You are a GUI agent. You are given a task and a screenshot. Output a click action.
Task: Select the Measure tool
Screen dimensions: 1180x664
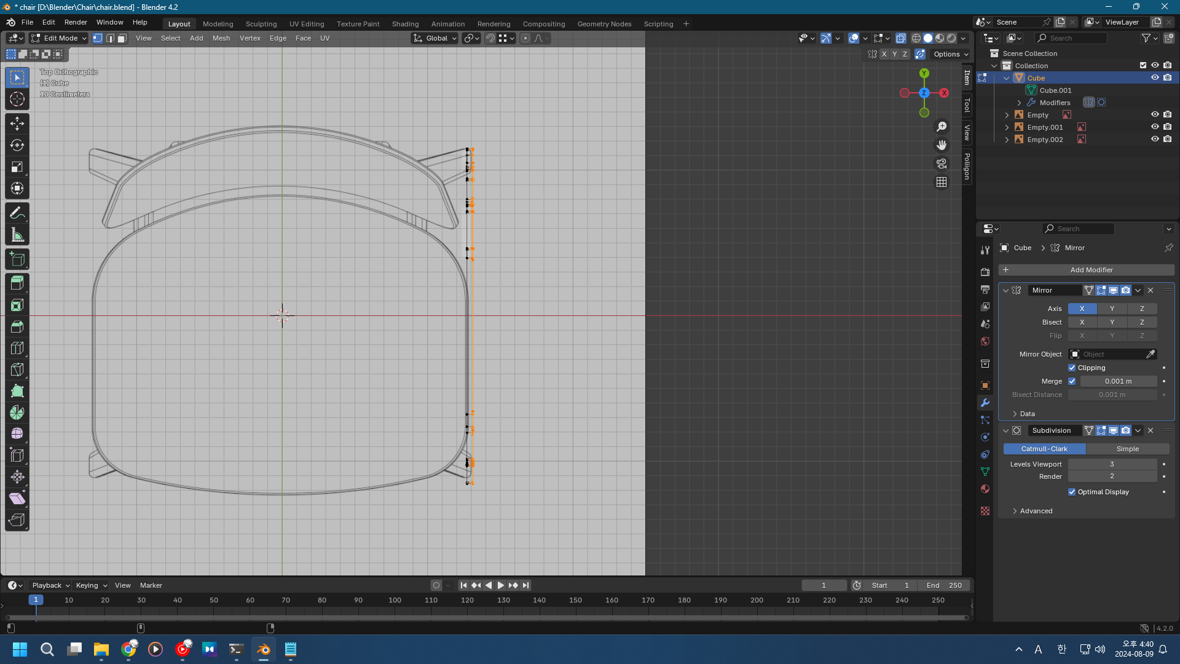pyautogui.click(x=17, y=235)
